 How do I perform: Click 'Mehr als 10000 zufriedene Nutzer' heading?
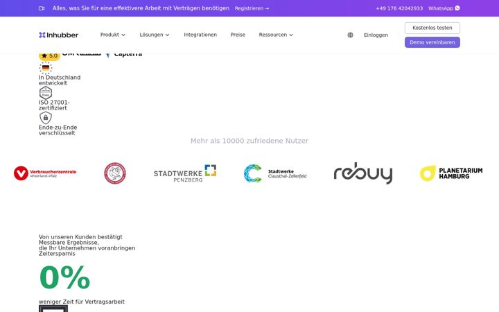[x=249, y=141]
